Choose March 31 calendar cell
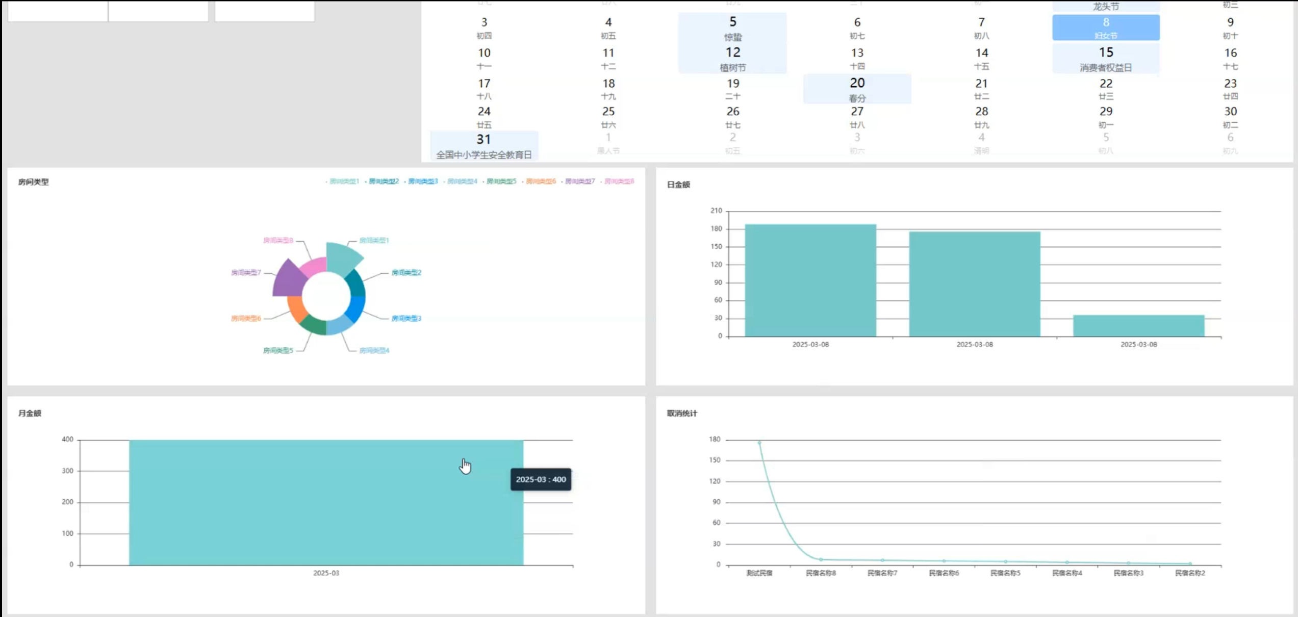The height and width of the screenshot is (617, 1298). [x=483, y=146]
